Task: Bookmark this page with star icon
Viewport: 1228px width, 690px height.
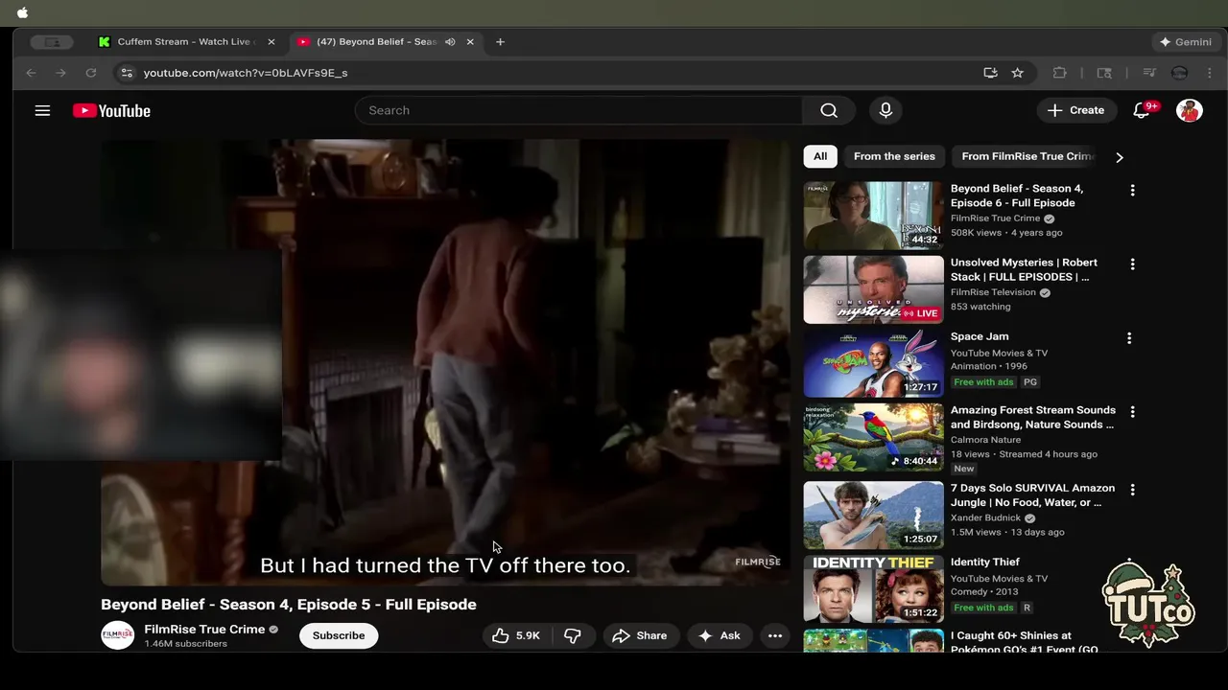Action: click(x=1017, y=73)
